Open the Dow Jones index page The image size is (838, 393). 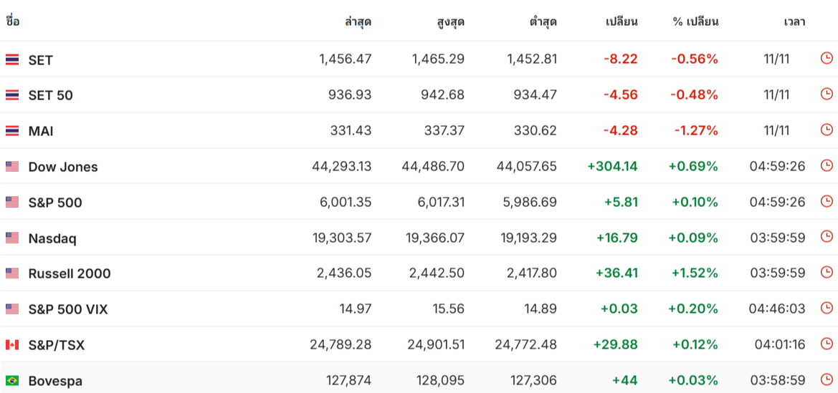coord(63,167)
